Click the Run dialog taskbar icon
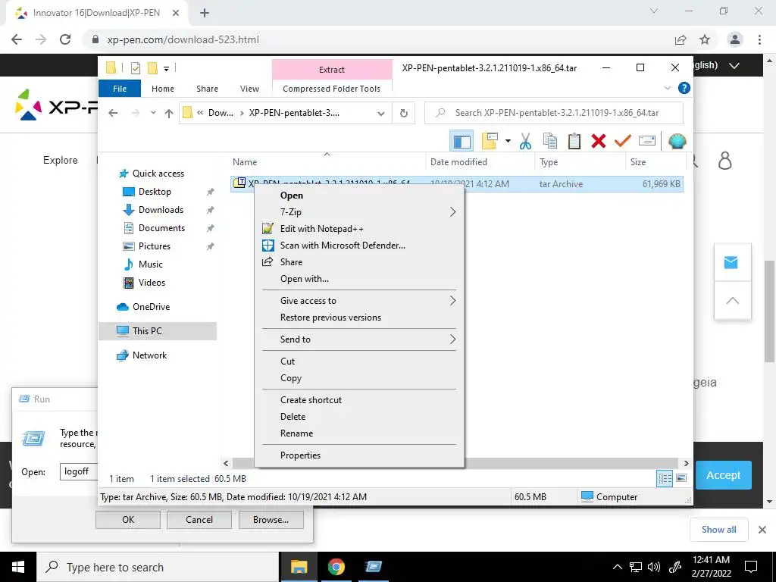776x582 pixels. (373, 567)
